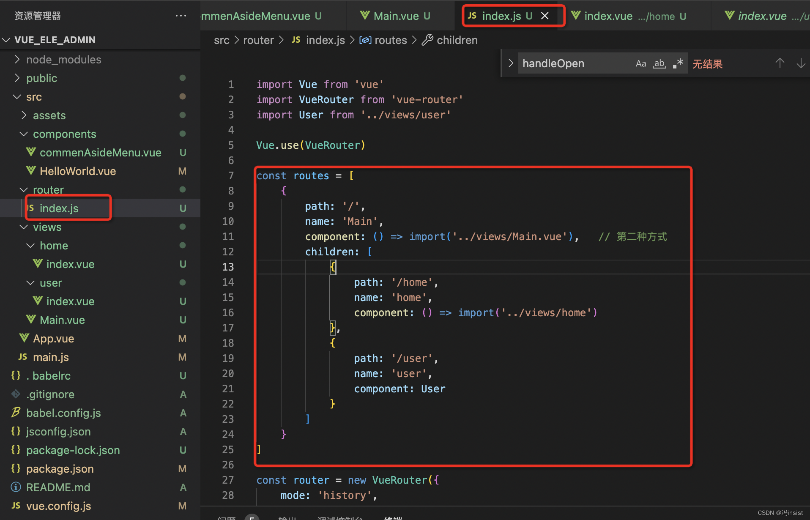This screenshot has width=810, height=520.
Task: Click the Babel icon of babel.config.js
Action: (x=16, y=413)
